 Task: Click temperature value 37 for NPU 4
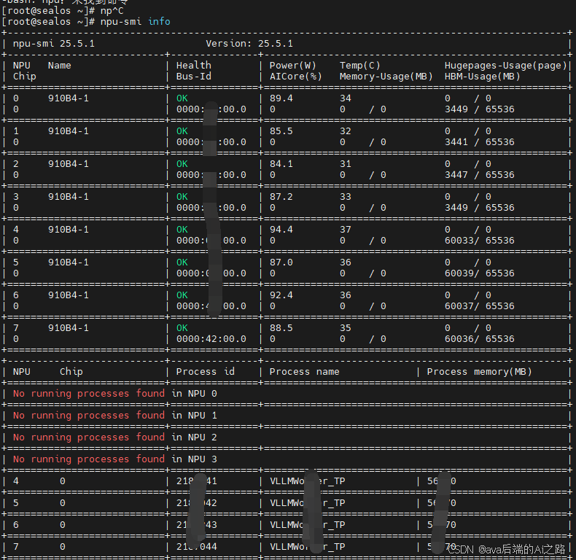[x=346, y=230]
